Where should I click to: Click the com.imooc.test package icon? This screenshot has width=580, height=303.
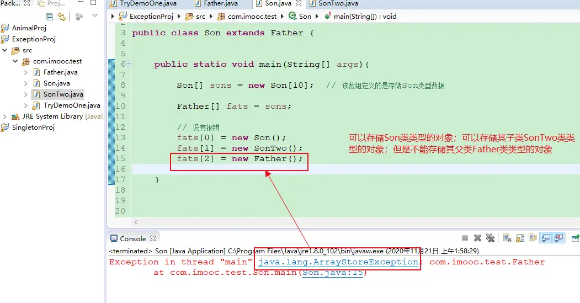point(26,61)
